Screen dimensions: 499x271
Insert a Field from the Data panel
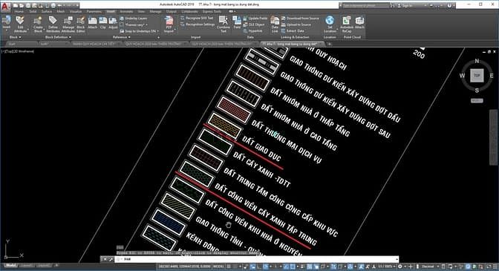pos(237,23)
